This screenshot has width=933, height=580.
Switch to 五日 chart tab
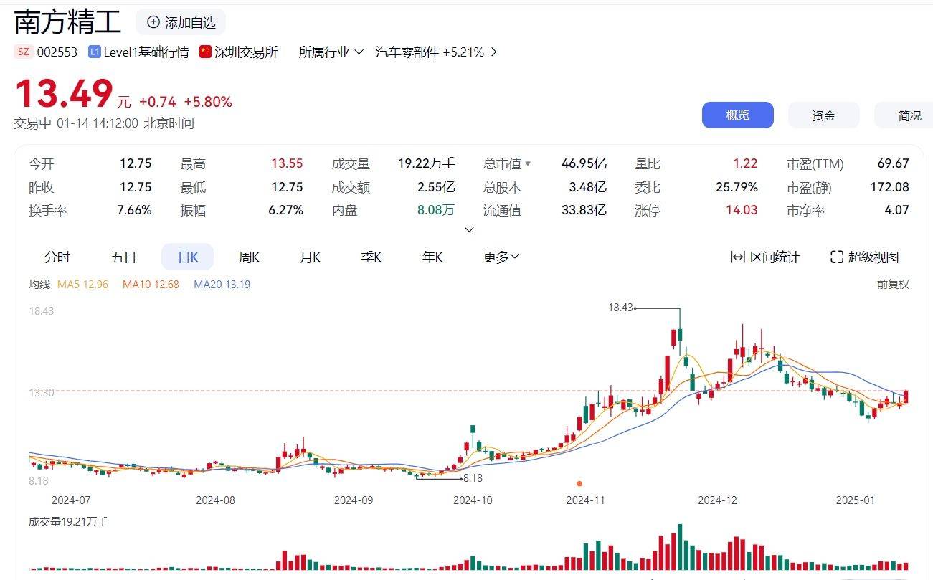[x=123, y=257]
